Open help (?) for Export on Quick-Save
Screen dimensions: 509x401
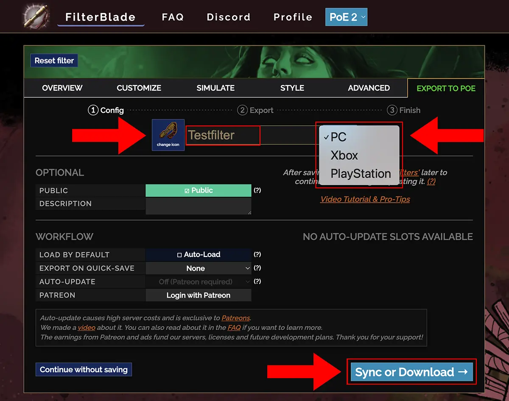tap(258, 268)
